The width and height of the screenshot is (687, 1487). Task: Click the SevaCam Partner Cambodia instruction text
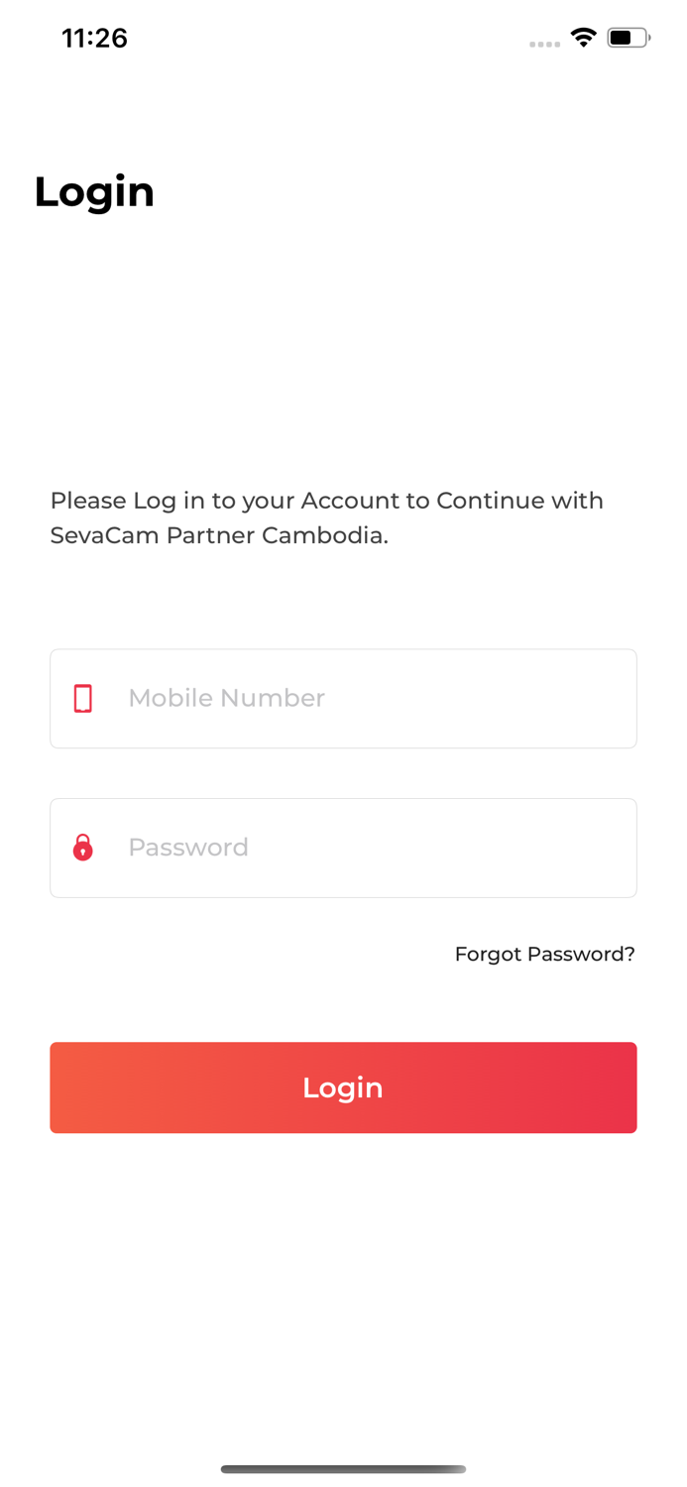click(327, 517)
